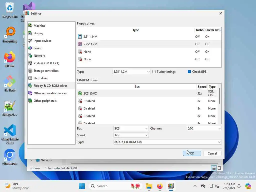Screen dimensions: 256x192
Task: Switch Explorer to large icons view button
Action: pyautogui.click(x=219, y=168)
